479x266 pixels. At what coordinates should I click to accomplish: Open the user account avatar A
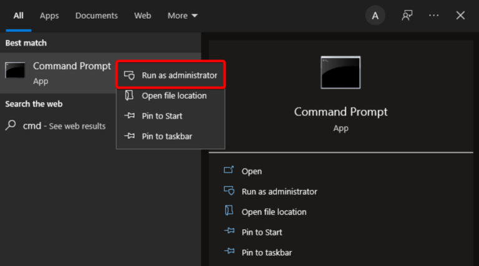tap(375, 16)
